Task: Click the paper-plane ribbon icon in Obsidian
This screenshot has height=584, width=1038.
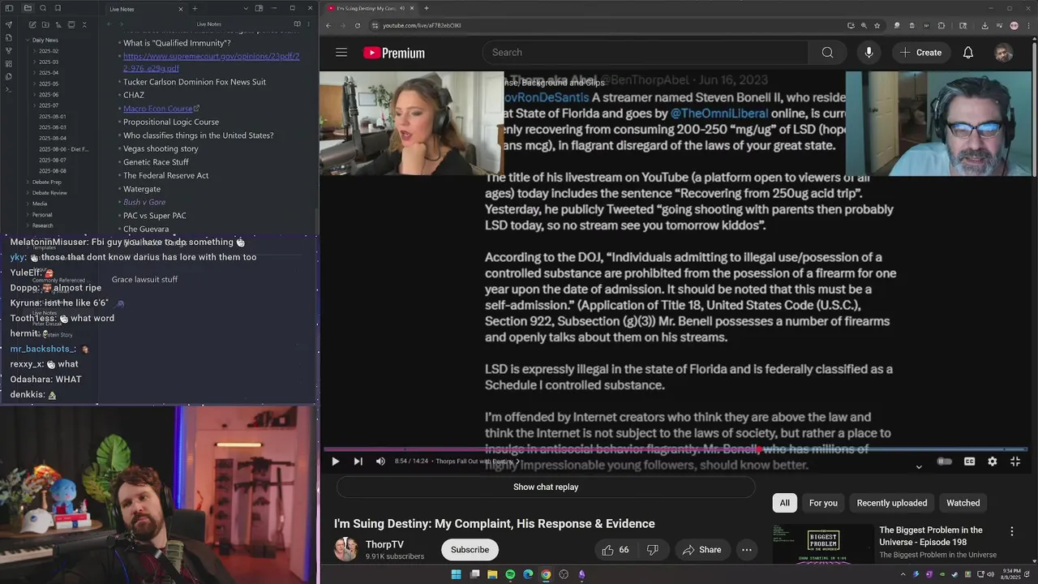Action: pyautogui.click(x=9, y=24)
